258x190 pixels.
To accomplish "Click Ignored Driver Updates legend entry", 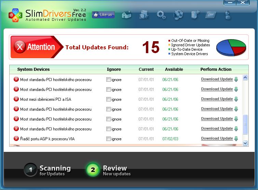I will coord(189,45).
